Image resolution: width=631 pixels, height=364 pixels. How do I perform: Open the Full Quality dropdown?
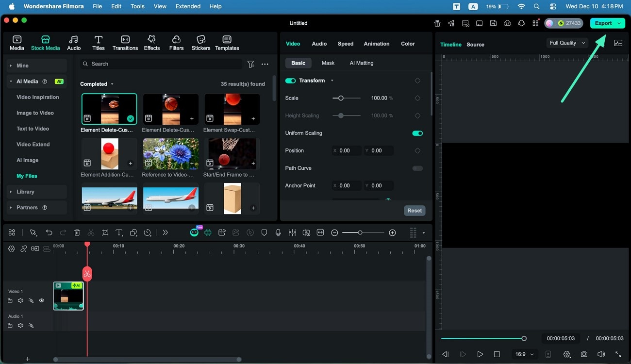[566, 43]
